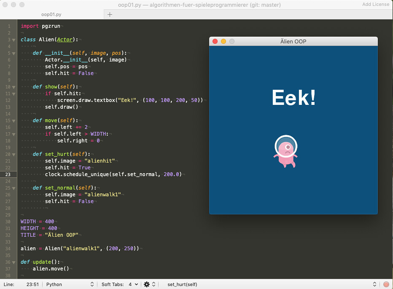Click screen.draw.textbox on line 12
The width and height of the screenshot is (393, 289).
coord(86,100)
